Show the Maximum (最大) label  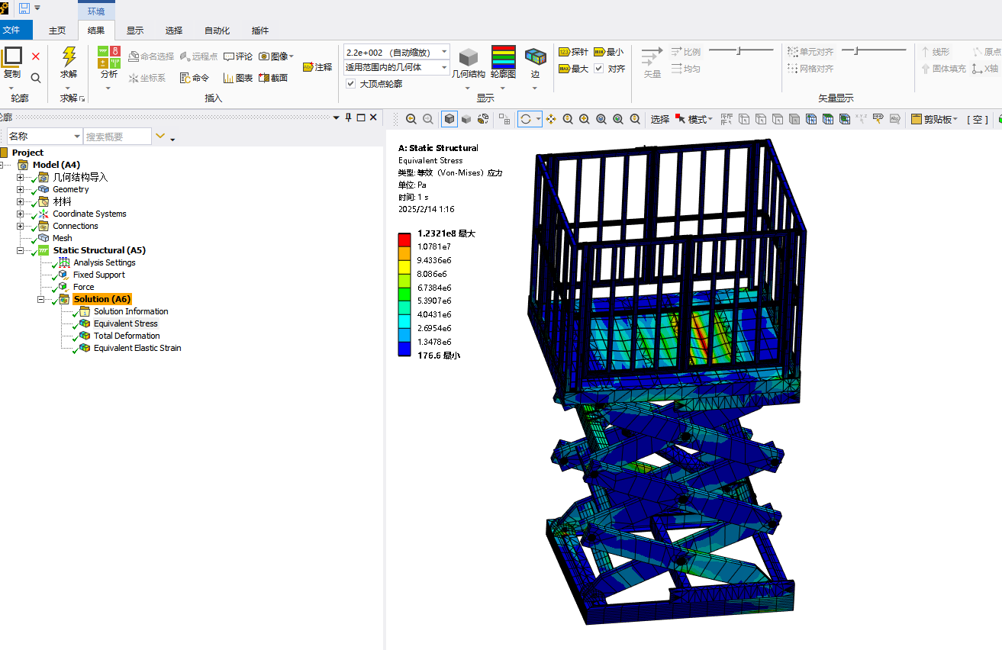click(x=573, y=69)
